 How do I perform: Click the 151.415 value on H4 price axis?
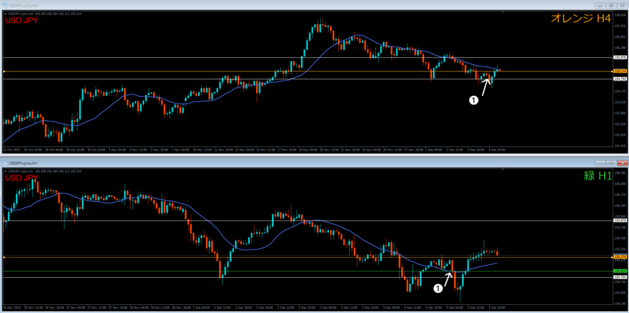[620, 146]
